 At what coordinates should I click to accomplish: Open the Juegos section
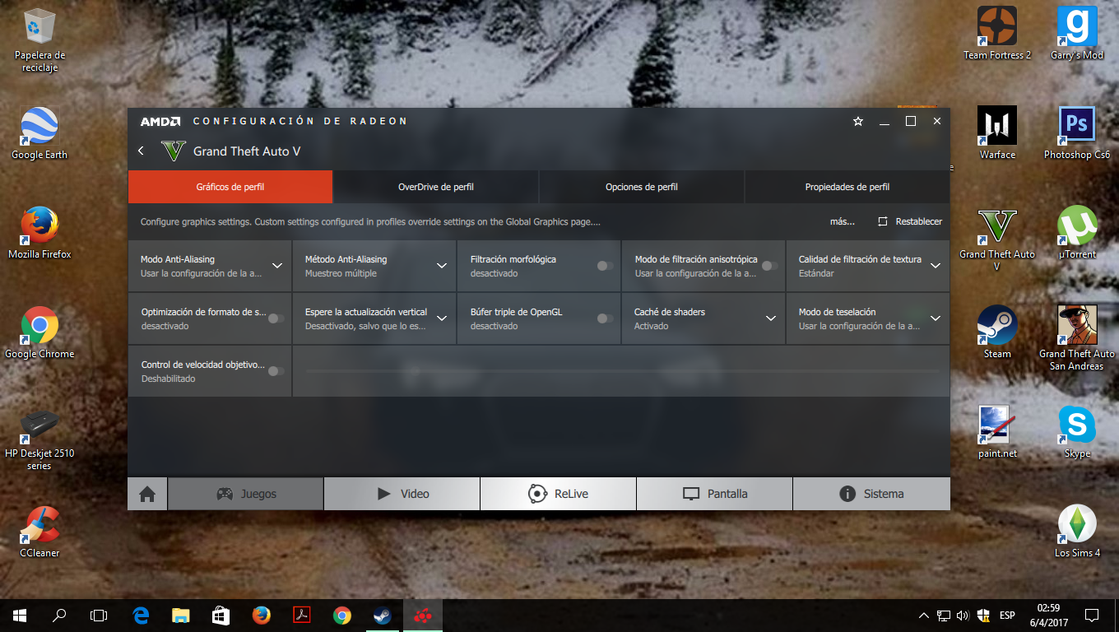click(246, 494)
